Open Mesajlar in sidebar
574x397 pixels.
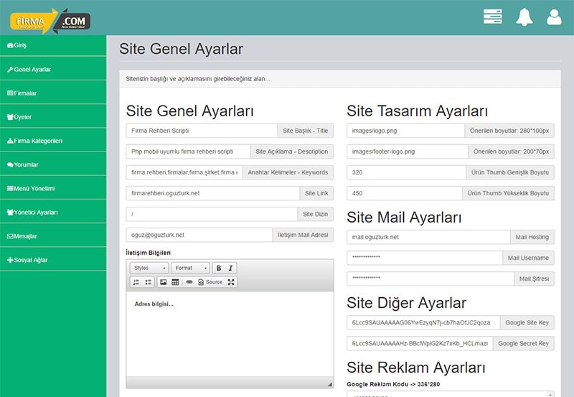tap(53, 236)
